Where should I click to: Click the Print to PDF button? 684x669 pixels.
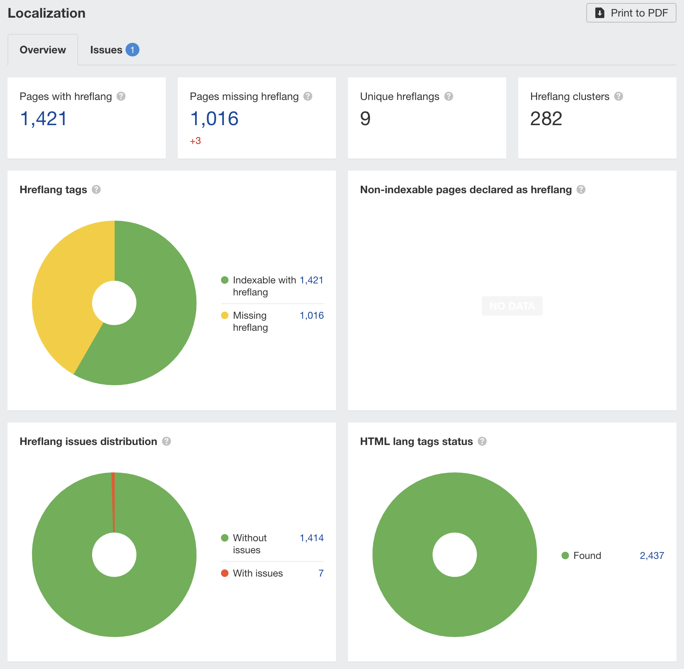point(631,13)
